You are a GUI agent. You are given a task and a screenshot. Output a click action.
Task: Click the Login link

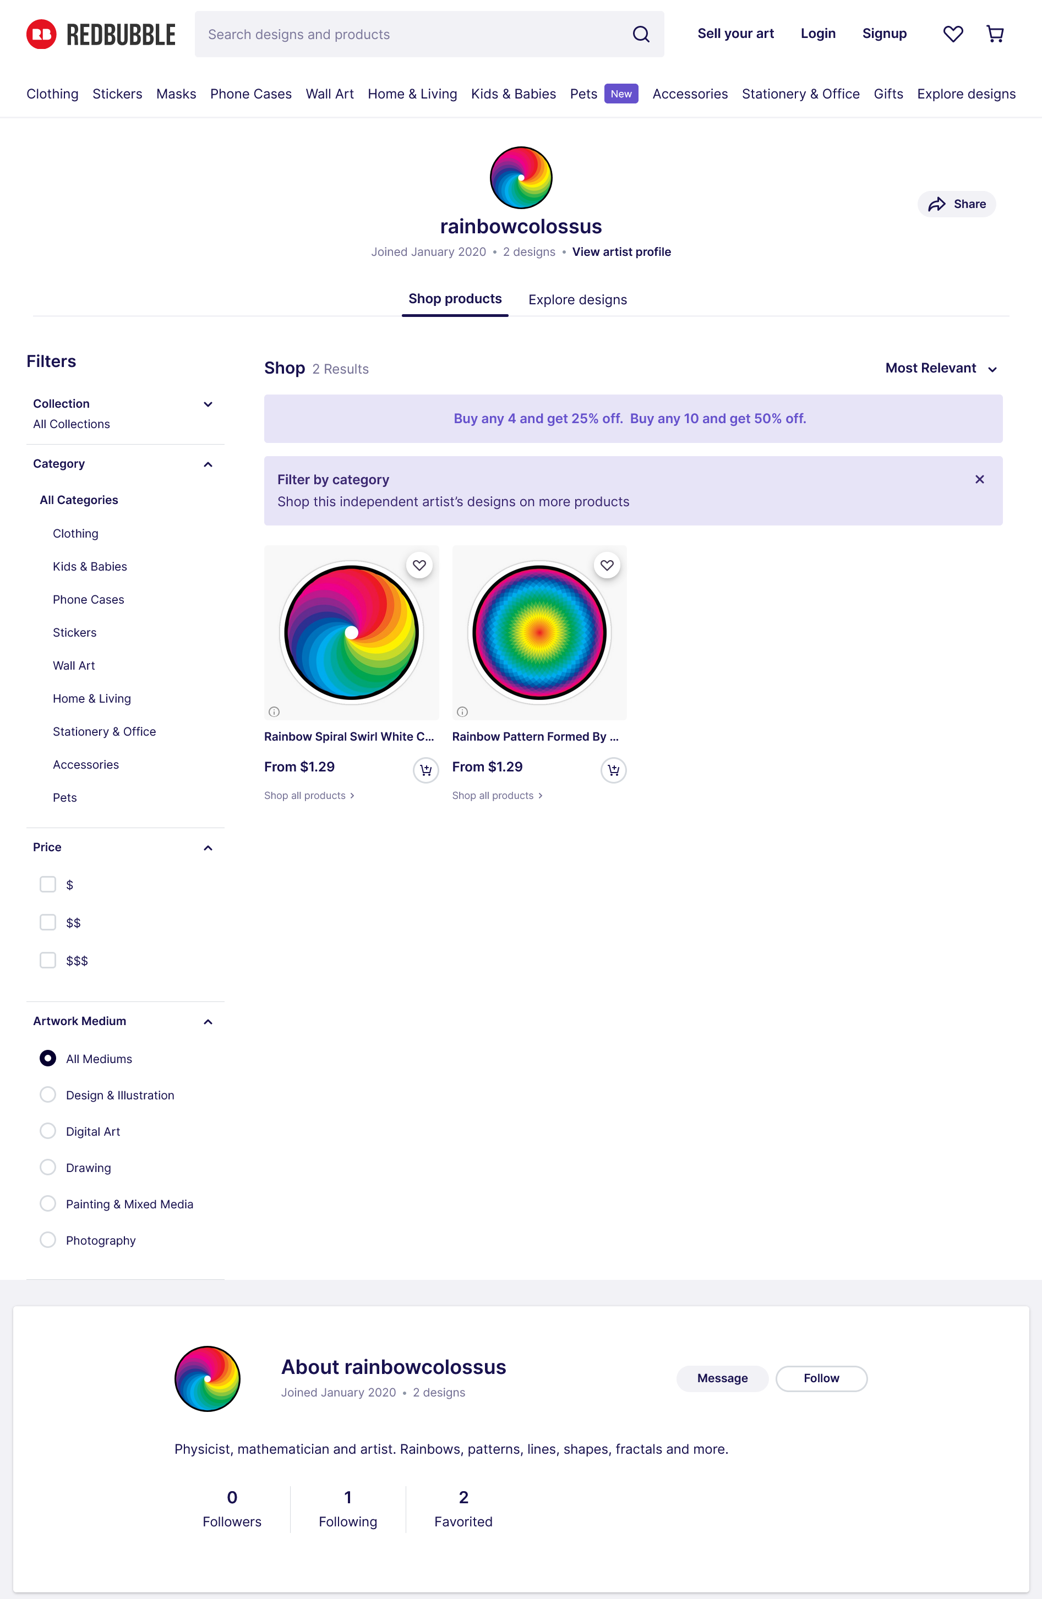818,34
